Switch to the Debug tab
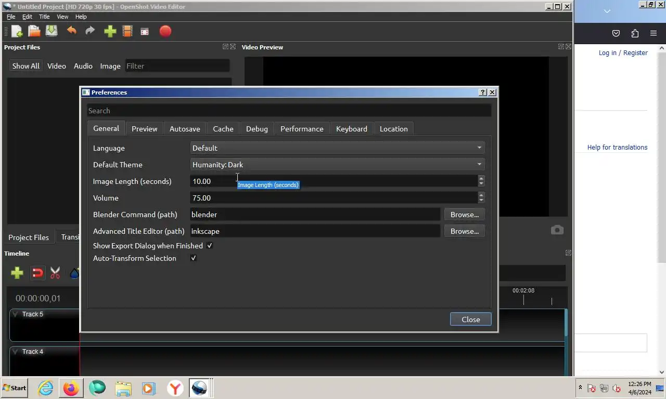Image resolution: width=666 pixels, height=399 pixels. (x=257, y=129)
